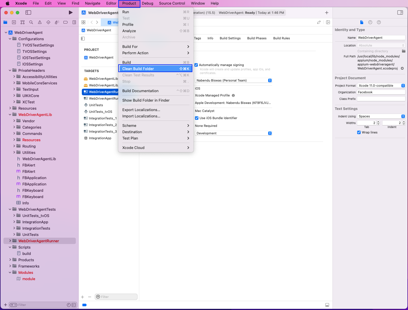
Task: Hide the project and targets list
Action: tap(83, 38)
